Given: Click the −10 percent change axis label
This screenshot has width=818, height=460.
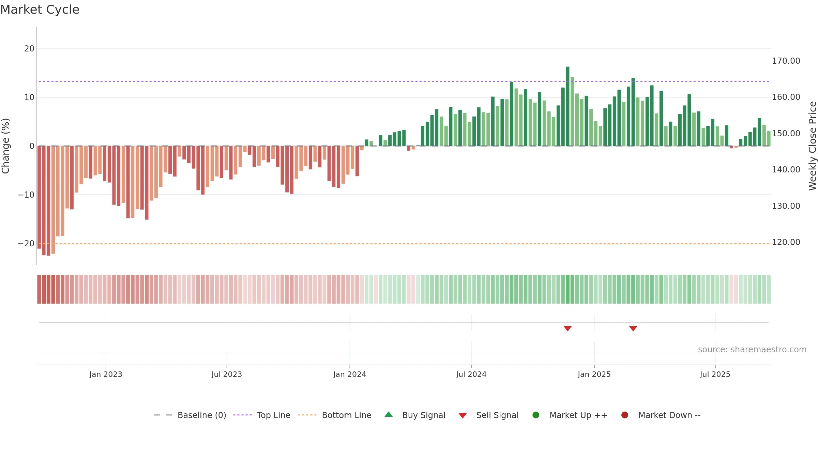Looking at the screenshot, I should coord(26,195).
